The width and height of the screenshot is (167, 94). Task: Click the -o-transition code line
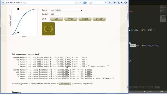point(52,64)
